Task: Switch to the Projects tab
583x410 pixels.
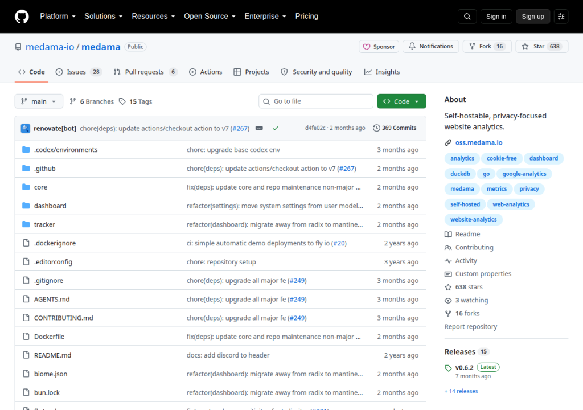Action: pos(251,72)
